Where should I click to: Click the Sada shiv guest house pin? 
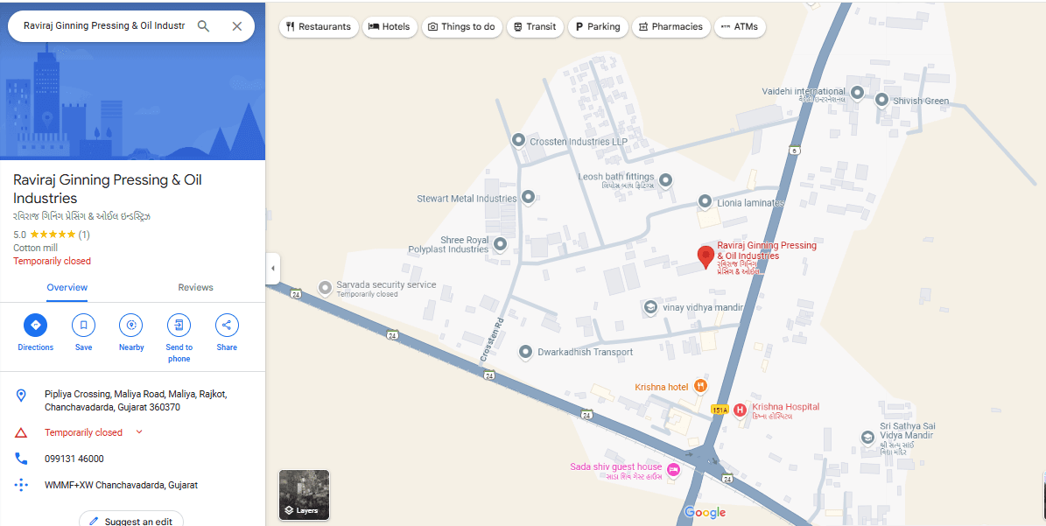[674, 470]
